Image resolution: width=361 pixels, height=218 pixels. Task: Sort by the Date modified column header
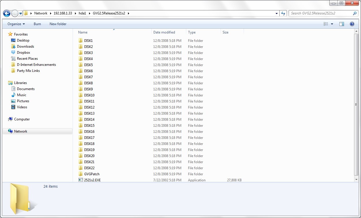coord(164,32)
